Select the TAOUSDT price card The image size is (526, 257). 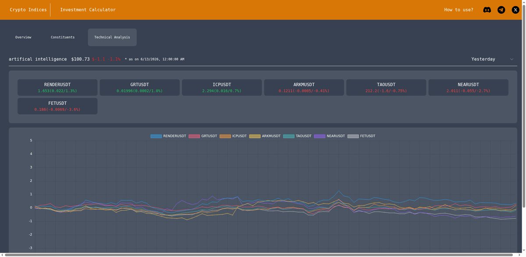point(386,87)
